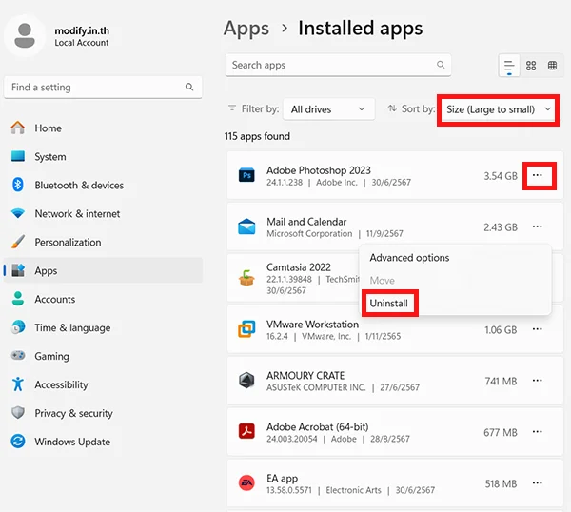This screenshot has width=571, height=512.
Task: Click the Apps breadcrumb link
Action: point(246,30)
